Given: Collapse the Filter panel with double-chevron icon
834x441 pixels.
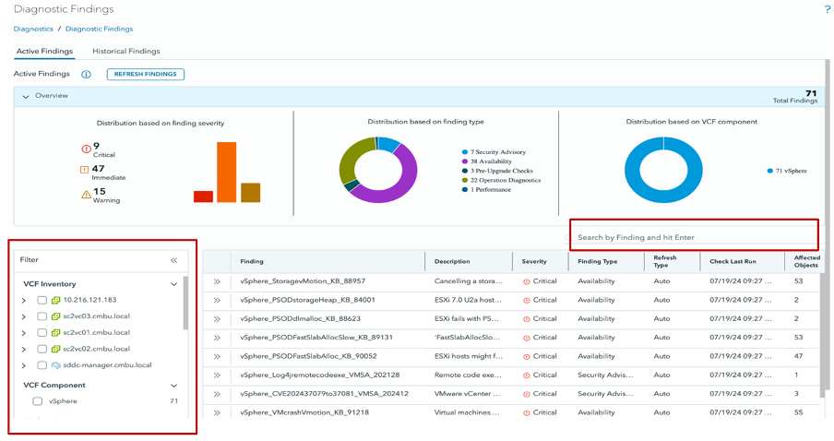Looking at the screenshot, I should click(x=173, y=260).
